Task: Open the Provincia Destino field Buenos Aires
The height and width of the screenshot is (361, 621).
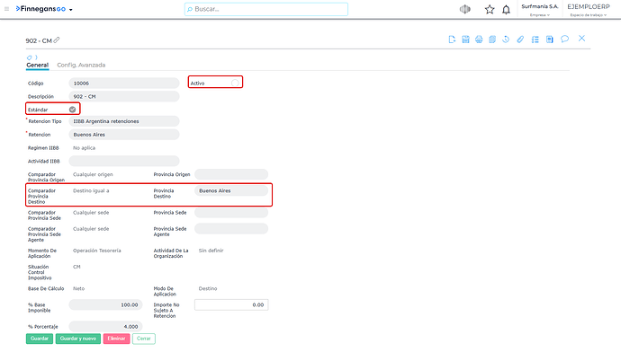Action: (x=231, y=190)
